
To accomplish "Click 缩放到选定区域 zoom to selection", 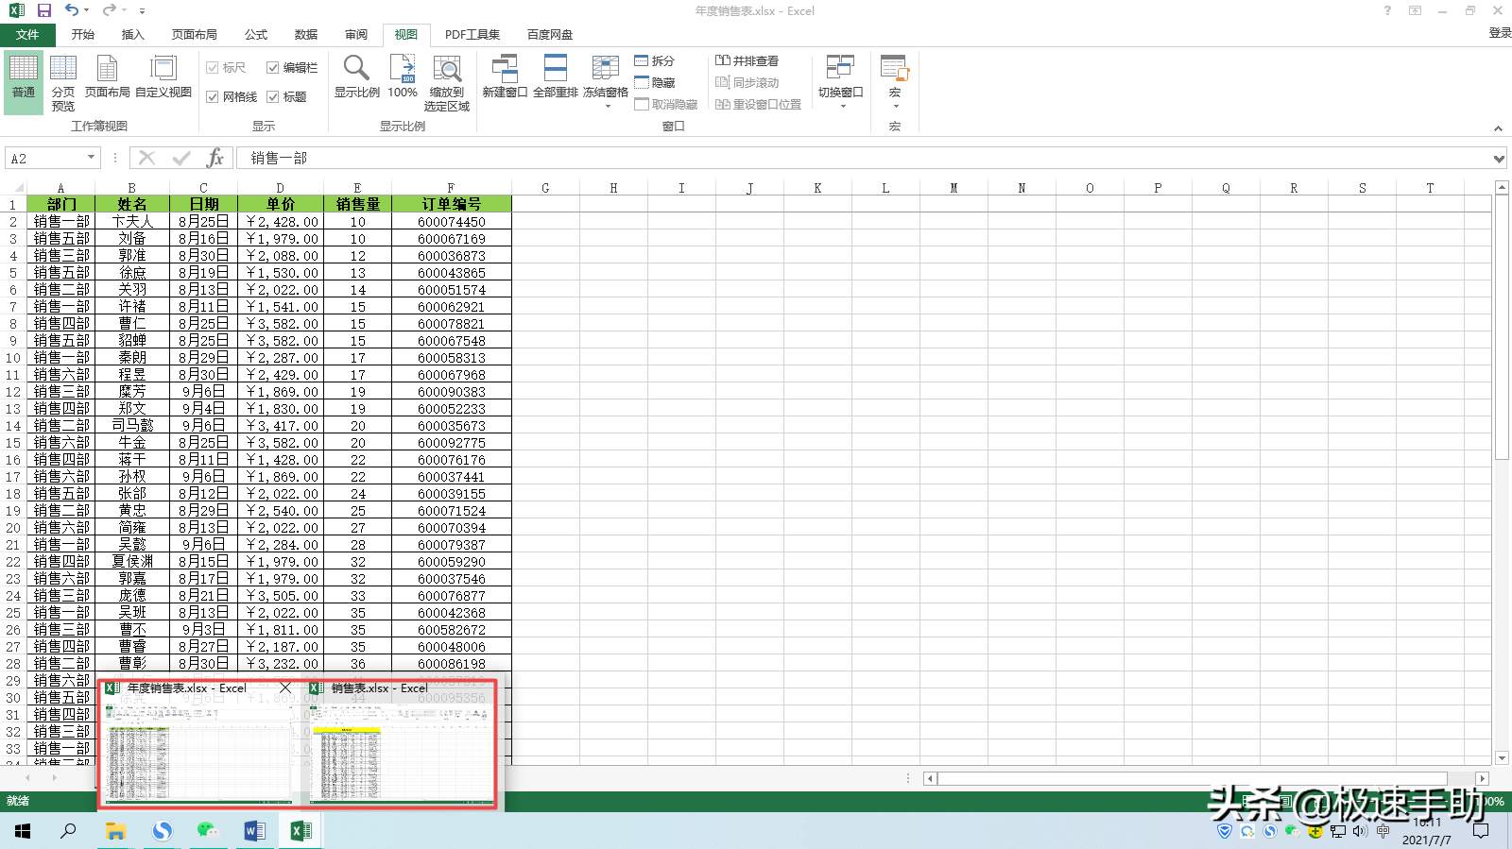I will tap(447, 83).
